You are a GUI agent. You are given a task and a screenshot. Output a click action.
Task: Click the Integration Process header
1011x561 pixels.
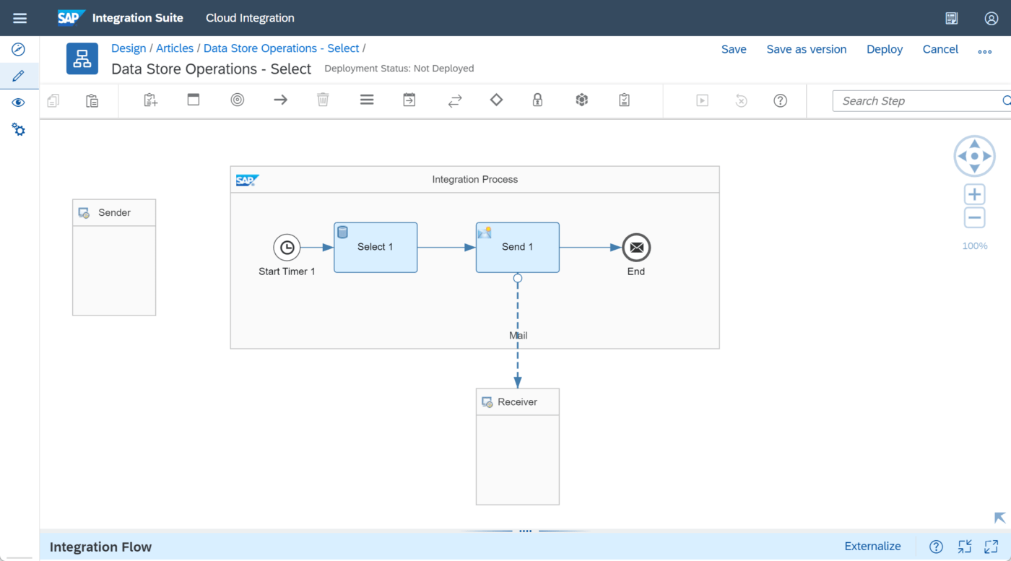tap(474, 179)
